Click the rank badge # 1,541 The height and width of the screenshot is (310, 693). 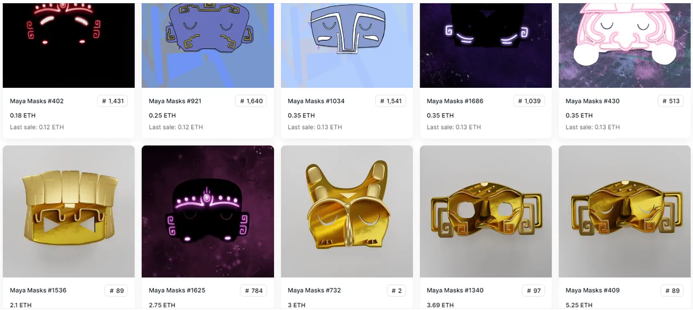click(390, 101)
